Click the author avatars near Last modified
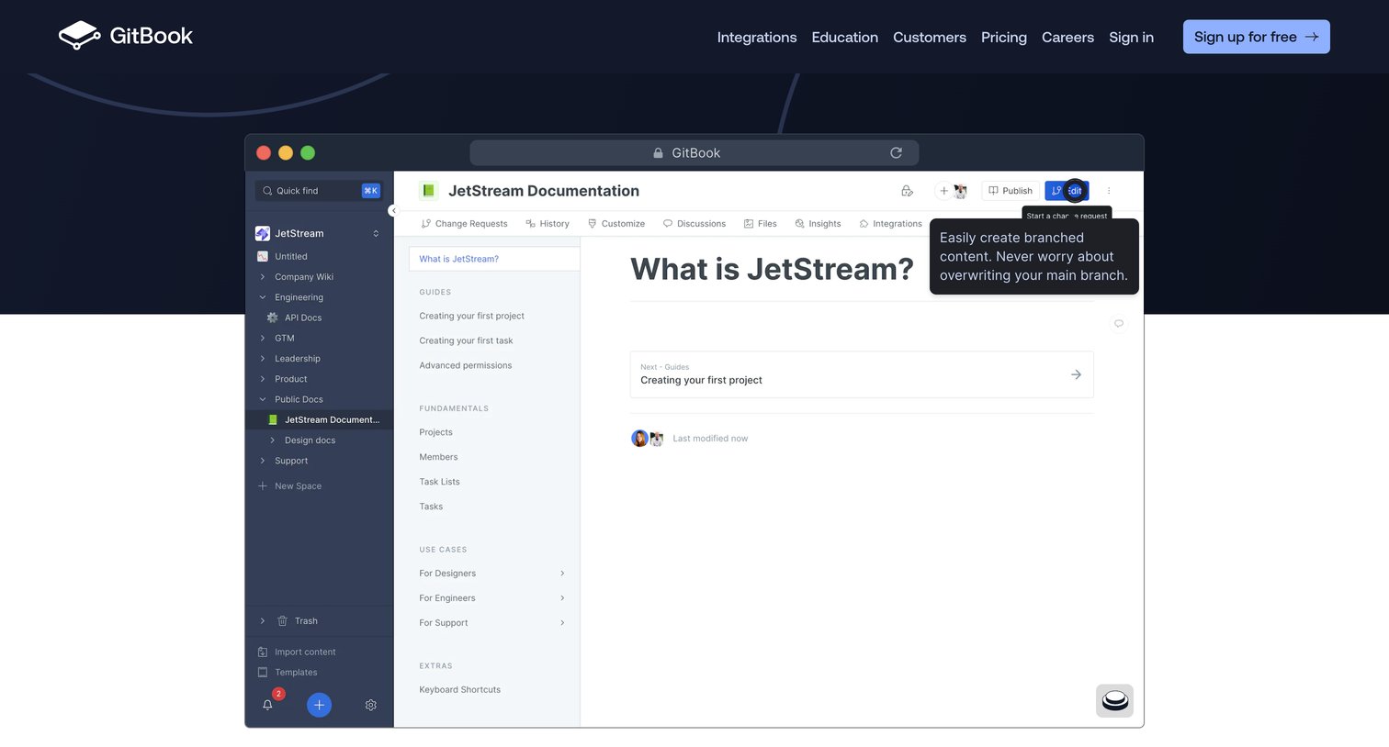The width and height of the screenshot is (1389, 747). coord(648,439)
